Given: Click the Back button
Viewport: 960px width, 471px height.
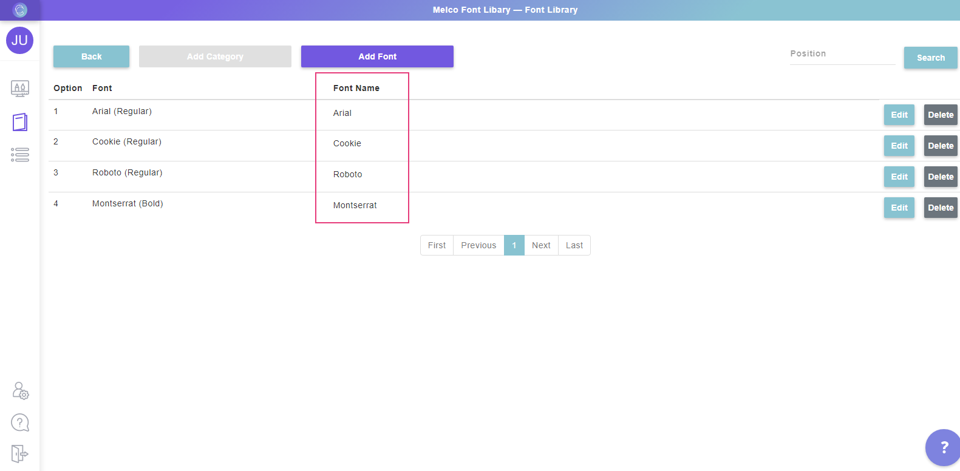Looking at the screenshot, I should (91, 56).
